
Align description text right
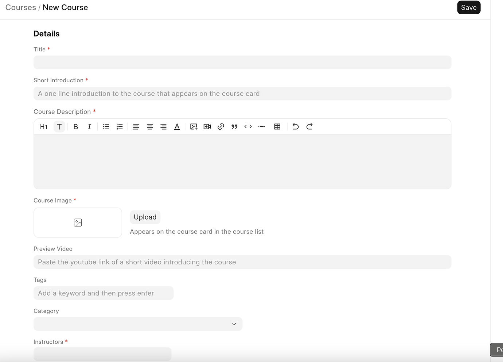[x=164, y=127]
